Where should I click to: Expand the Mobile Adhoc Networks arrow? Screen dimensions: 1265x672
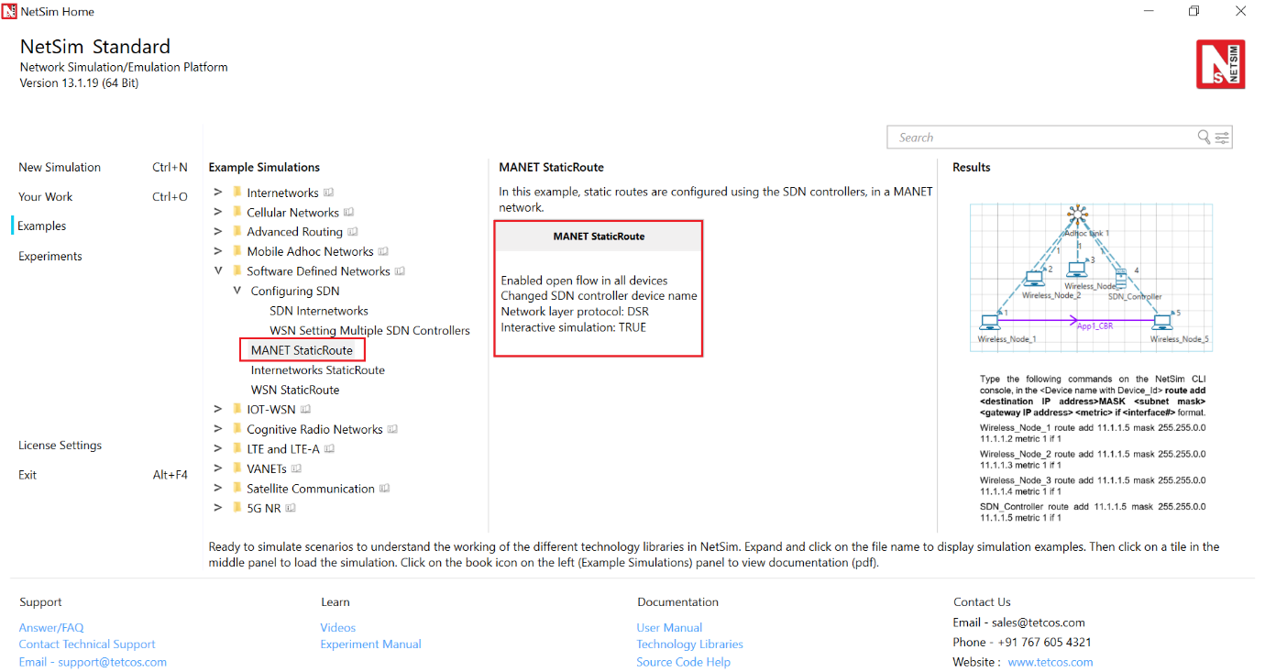[218, 251]
